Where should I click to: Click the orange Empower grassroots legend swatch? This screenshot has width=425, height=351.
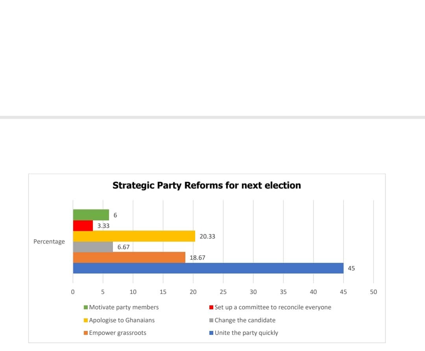[86, 333]
